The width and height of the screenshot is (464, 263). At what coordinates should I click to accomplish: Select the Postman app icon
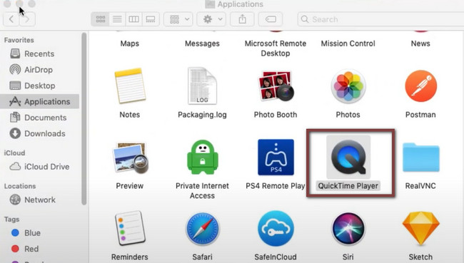[x=420, y=86]
